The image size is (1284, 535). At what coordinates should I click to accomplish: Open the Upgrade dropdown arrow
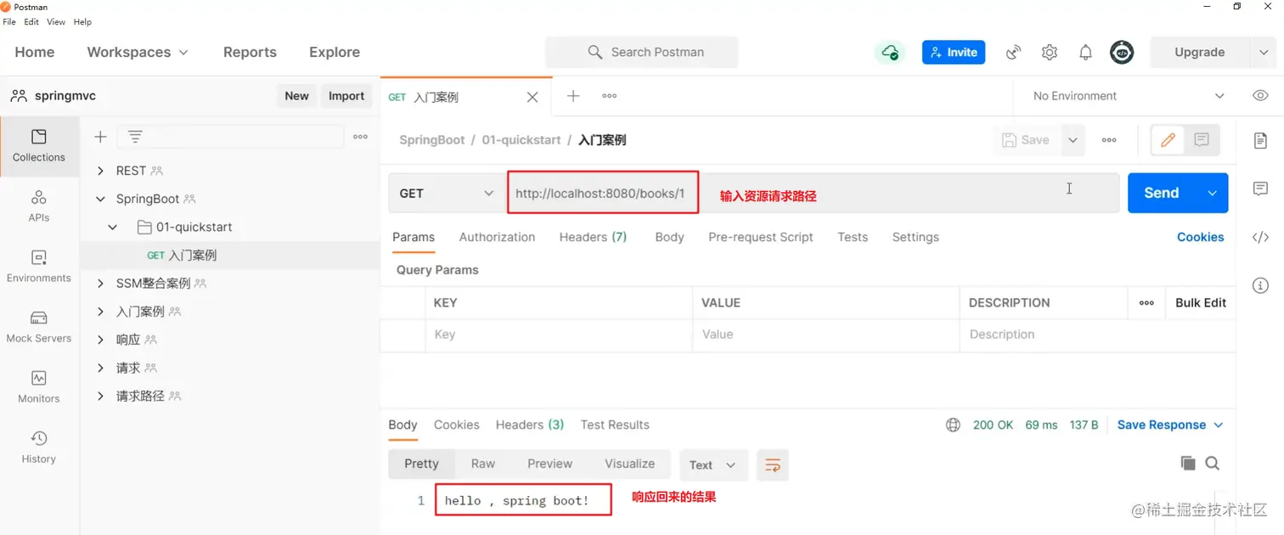[x=1263, y=53]
